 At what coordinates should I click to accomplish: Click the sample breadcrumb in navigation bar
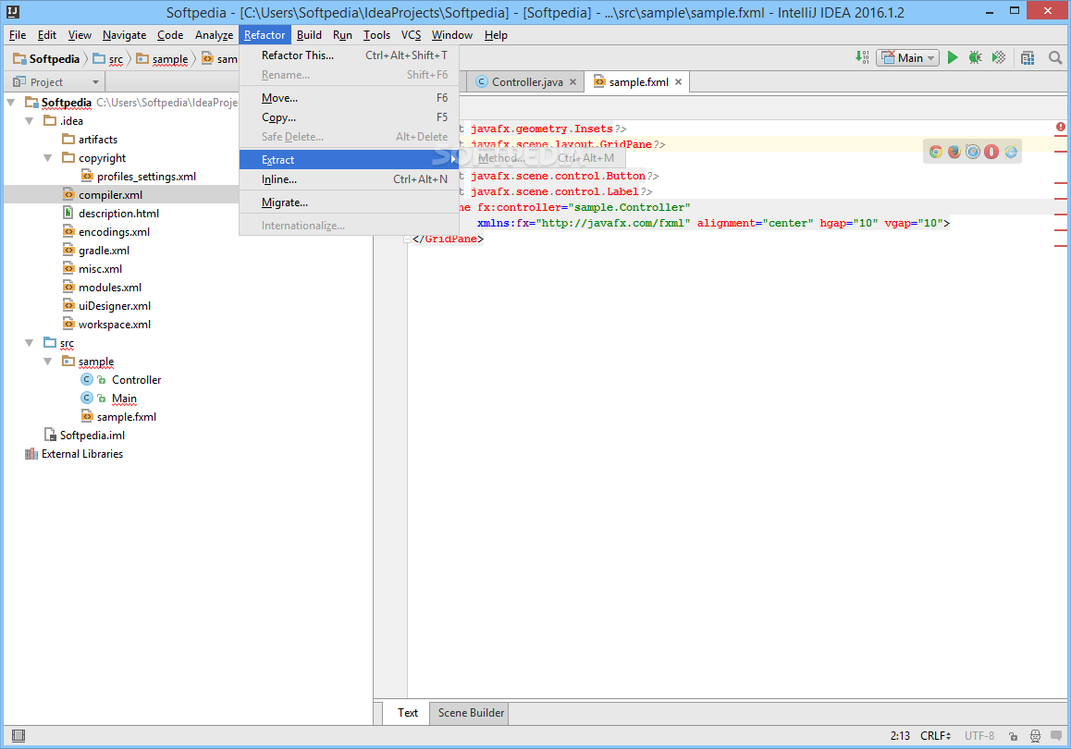click(162, 59)
